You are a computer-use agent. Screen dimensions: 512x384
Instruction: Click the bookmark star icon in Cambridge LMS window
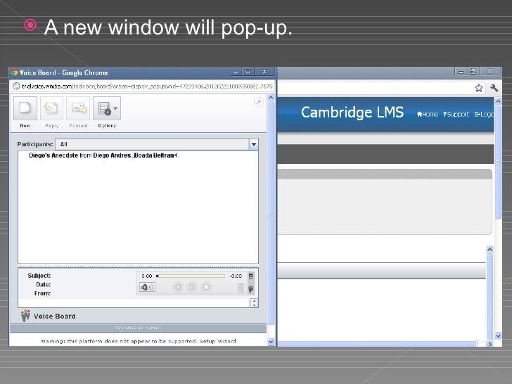[x=479, y=88]
